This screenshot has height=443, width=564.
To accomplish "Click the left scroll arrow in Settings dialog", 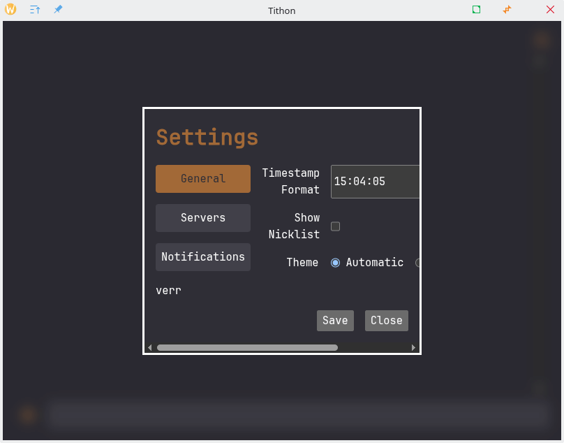I will (x=149, y=347).
